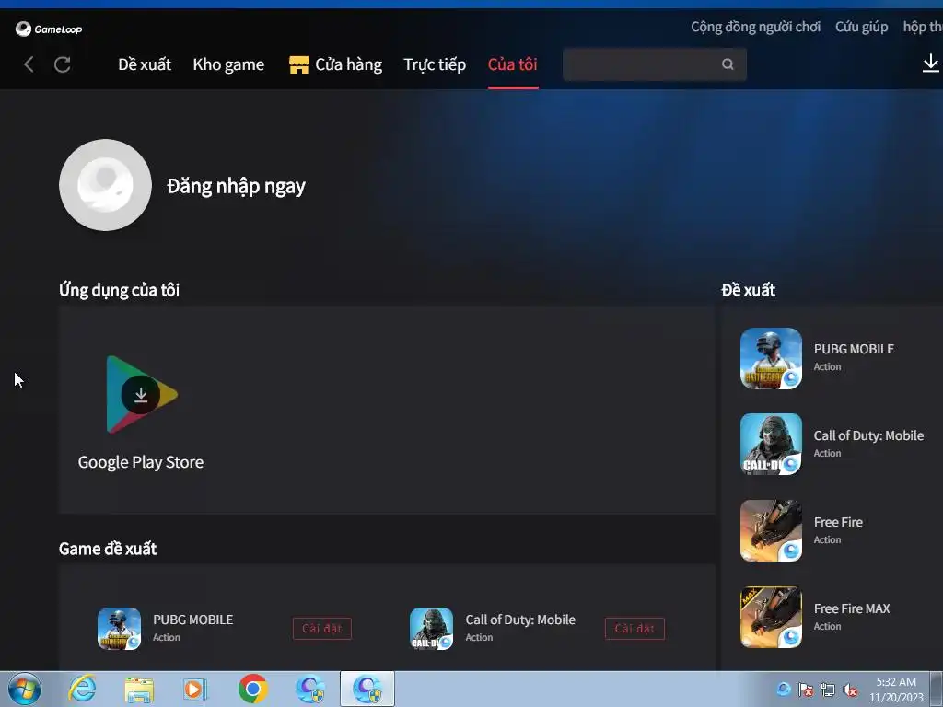
Task: Open downloads via the download arrow icon
Action: pos(930,64)
